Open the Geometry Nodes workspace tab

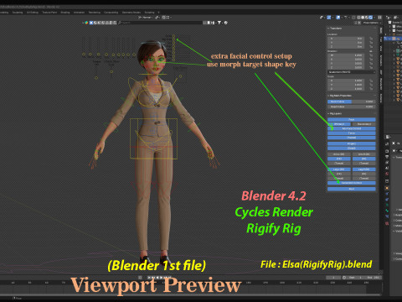click(x=131, y=13)
